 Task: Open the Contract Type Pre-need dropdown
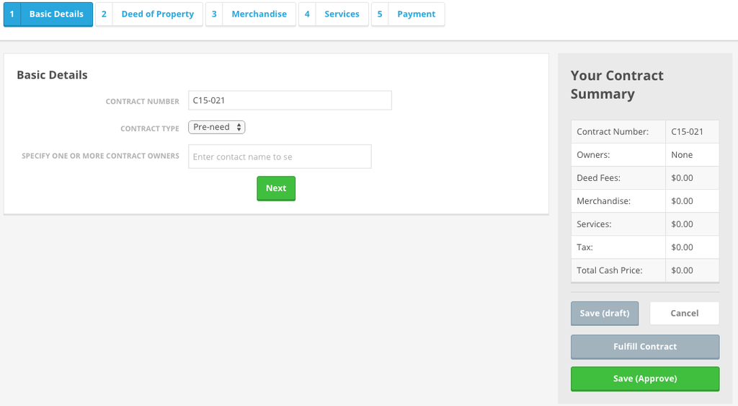pyautogui.click(x=216, y=127)
